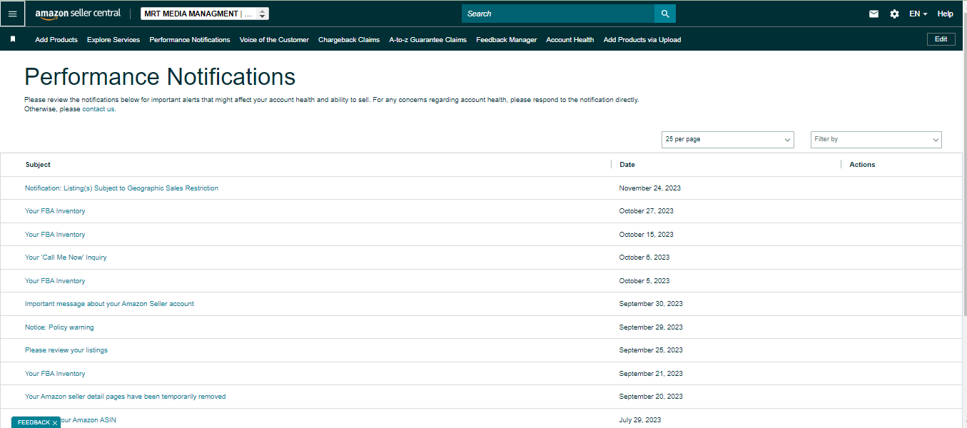Click the Performance Notifications page heading

[160, 77]
